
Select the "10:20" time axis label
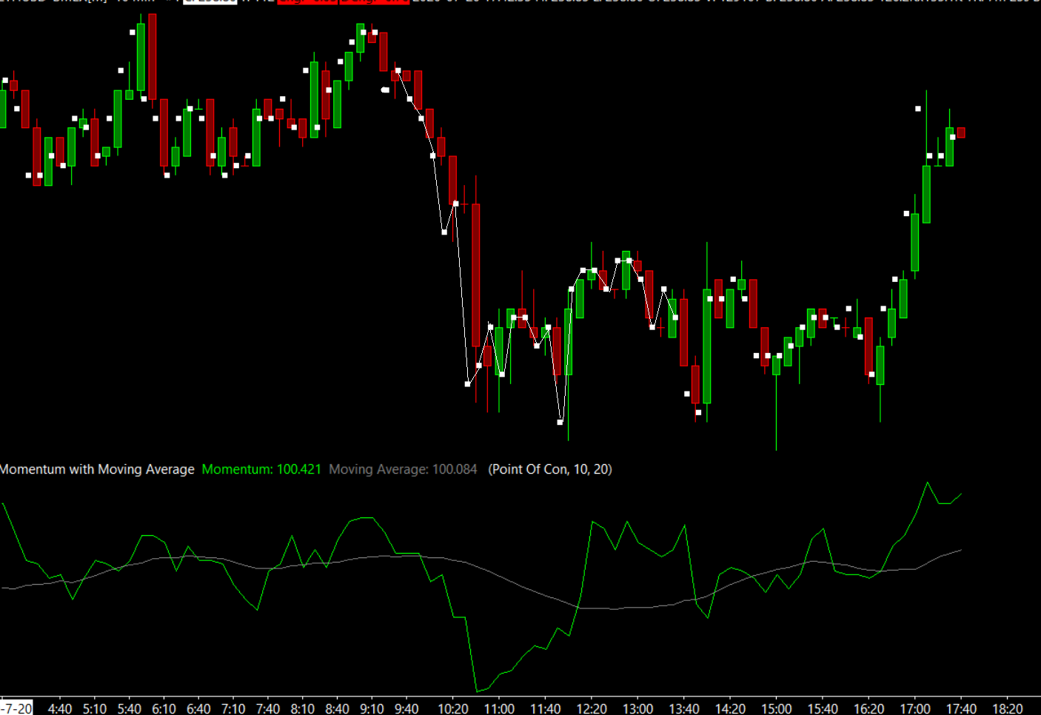pyautogui.click(x=453, y=708)
